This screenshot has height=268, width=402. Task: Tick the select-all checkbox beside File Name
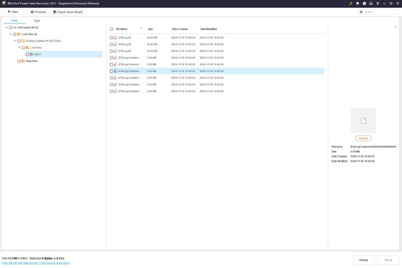112,29
